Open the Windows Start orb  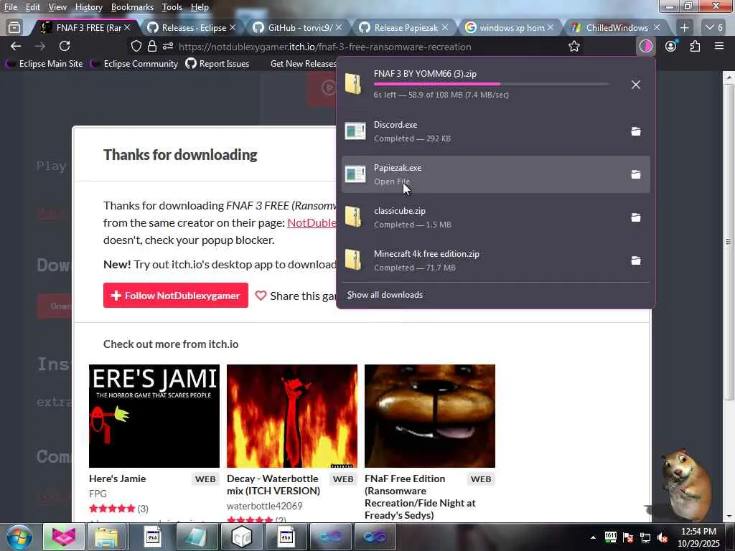[x=19, y=537]
